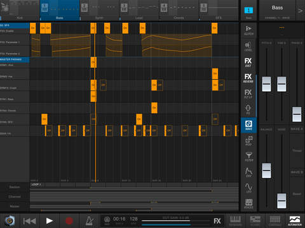
Task: Rewind to the start of the song
Action: pos(29,221)
